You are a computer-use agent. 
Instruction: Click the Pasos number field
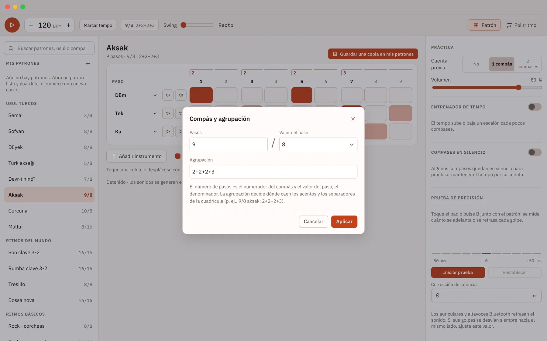(x=229, y=145)
